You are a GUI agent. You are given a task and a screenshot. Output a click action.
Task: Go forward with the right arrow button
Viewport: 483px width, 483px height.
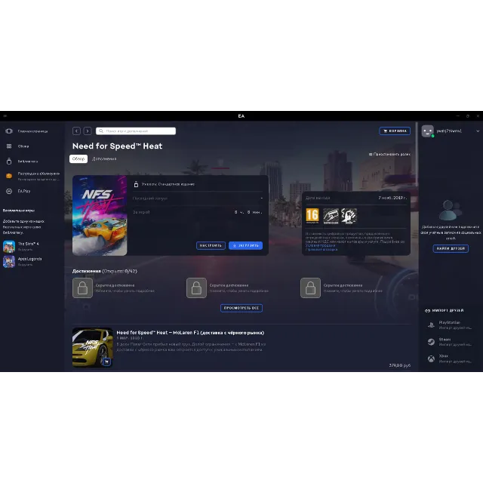pos(88,131)
